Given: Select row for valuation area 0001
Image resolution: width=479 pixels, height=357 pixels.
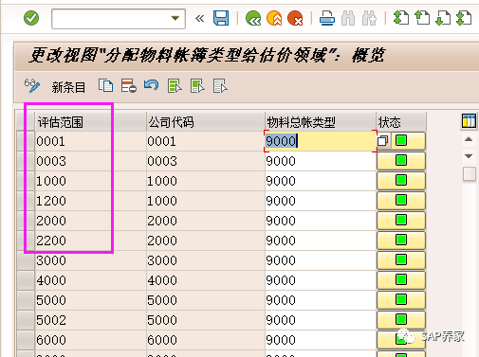Looking at the screenshot, I should [x=26, y=141].
